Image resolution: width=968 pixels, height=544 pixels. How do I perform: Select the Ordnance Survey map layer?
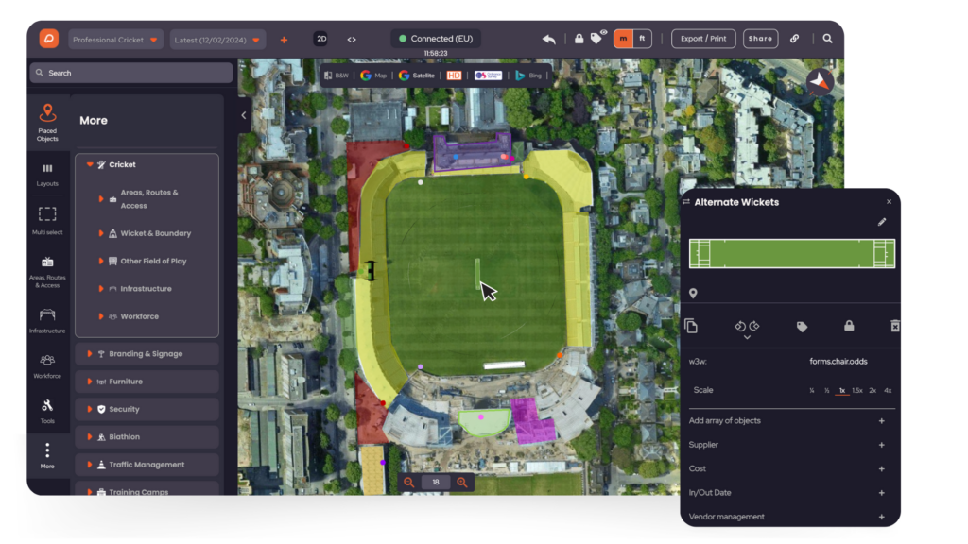click(488, 76)
